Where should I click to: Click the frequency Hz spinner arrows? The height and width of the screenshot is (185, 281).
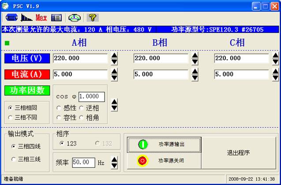[x=114, y=163]
